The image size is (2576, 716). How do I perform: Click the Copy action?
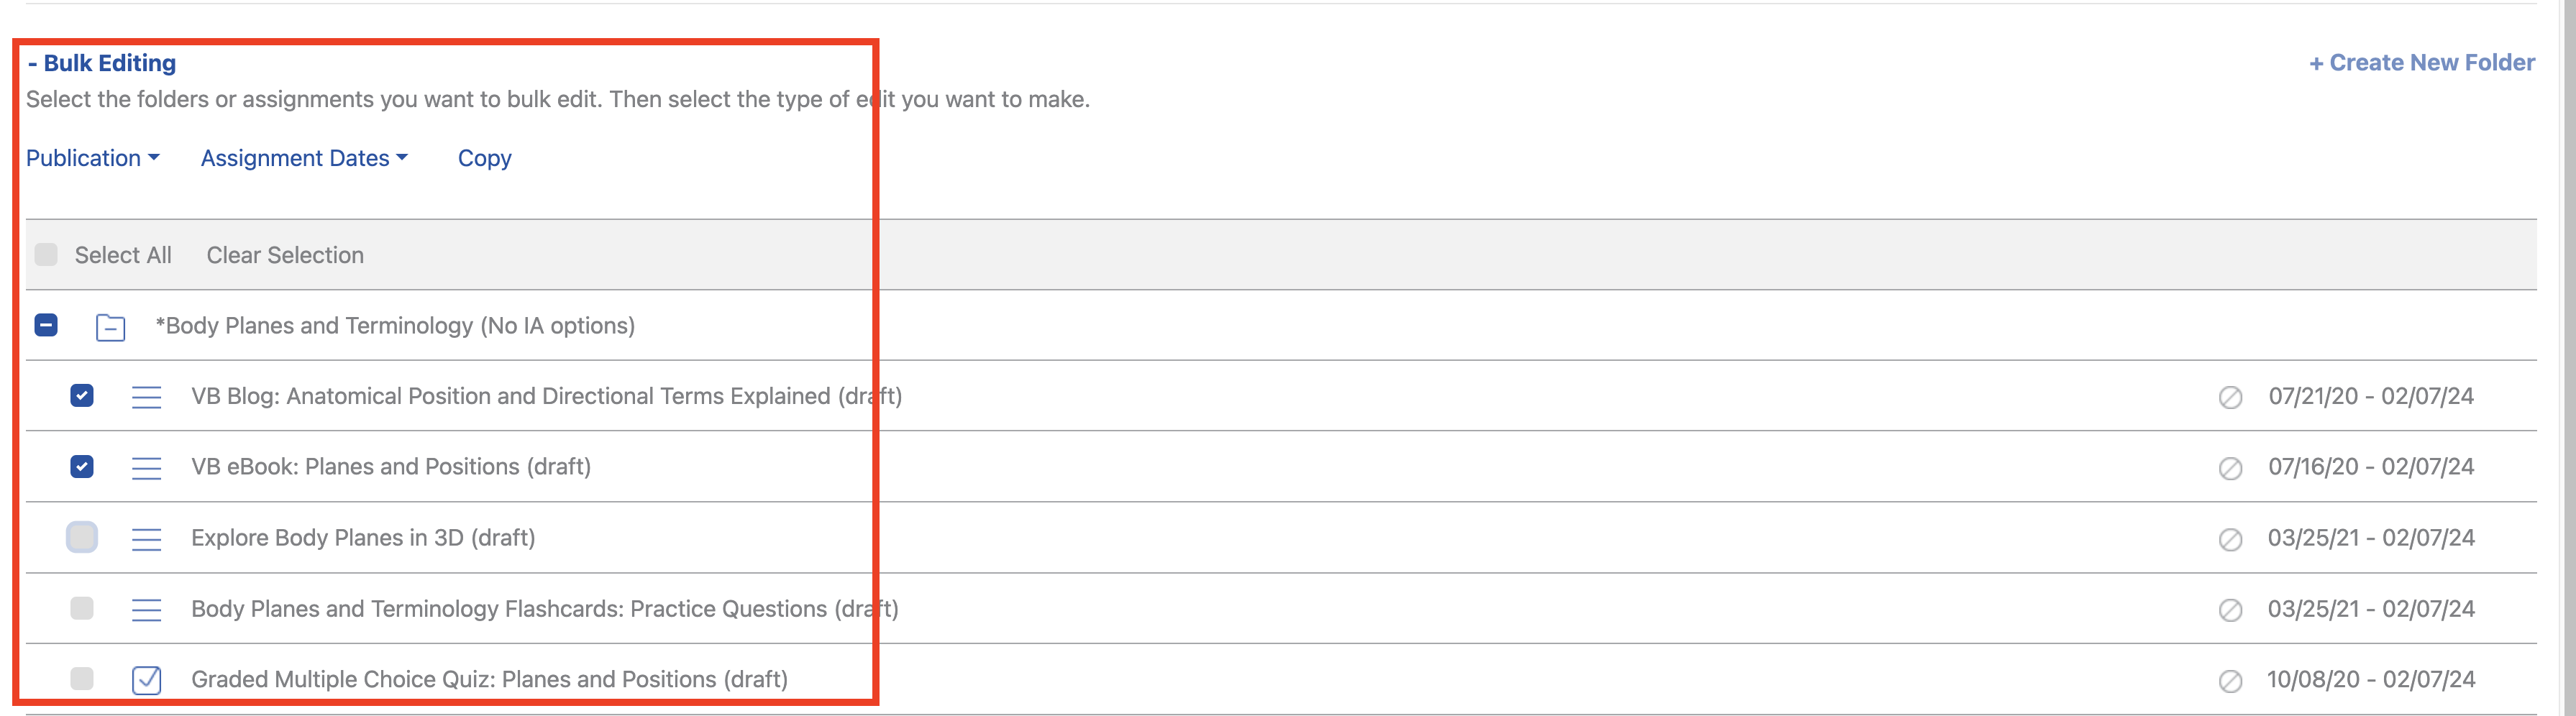(x=484, y=158)
